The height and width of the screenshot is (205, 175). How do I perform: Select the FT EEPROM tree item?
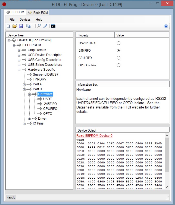pyautogui.click(x=32, y=45)
